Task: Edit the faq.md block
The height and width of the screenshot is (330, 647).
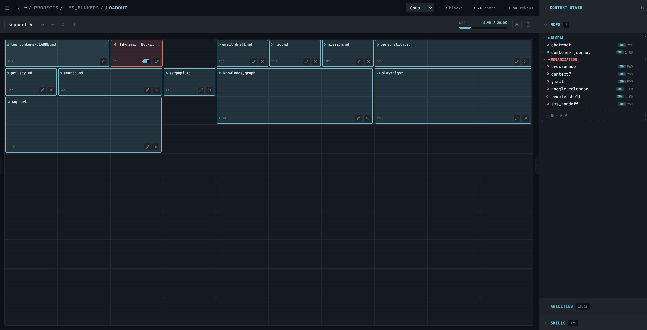Action: (306, 61)
